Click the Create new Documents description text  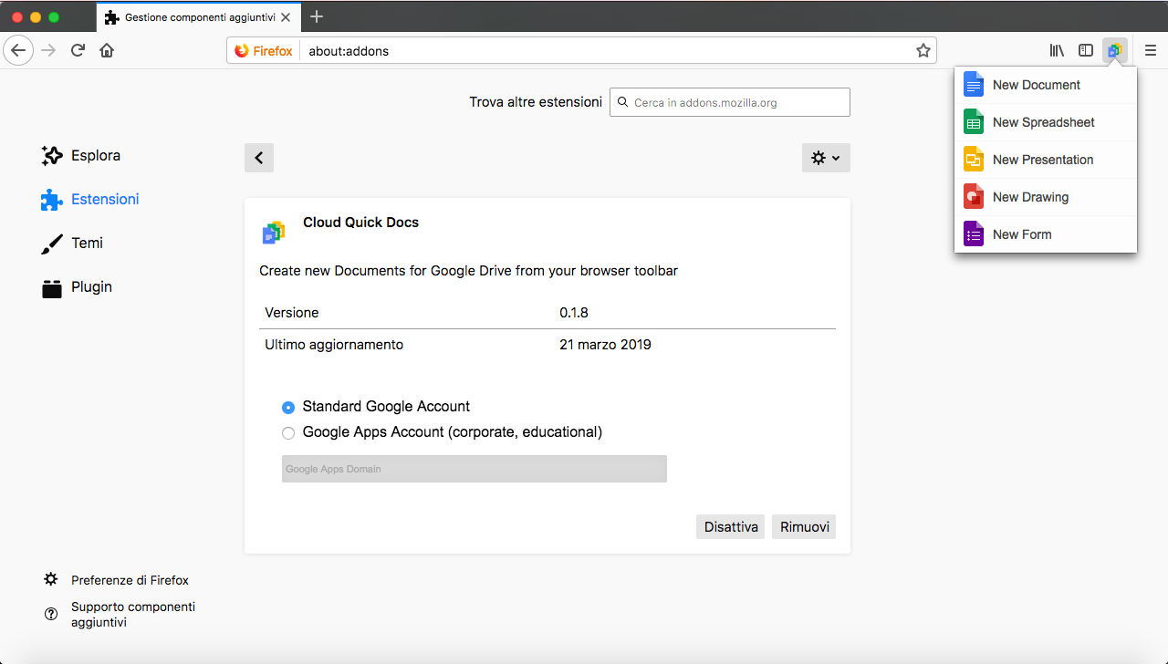(468, 271)
